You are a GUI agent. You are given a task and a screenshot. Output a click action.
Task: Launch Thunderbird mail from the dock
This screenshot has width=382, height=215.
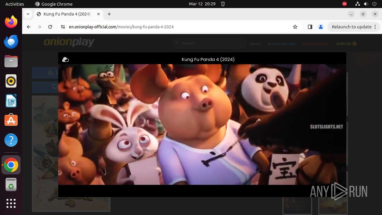11,42
